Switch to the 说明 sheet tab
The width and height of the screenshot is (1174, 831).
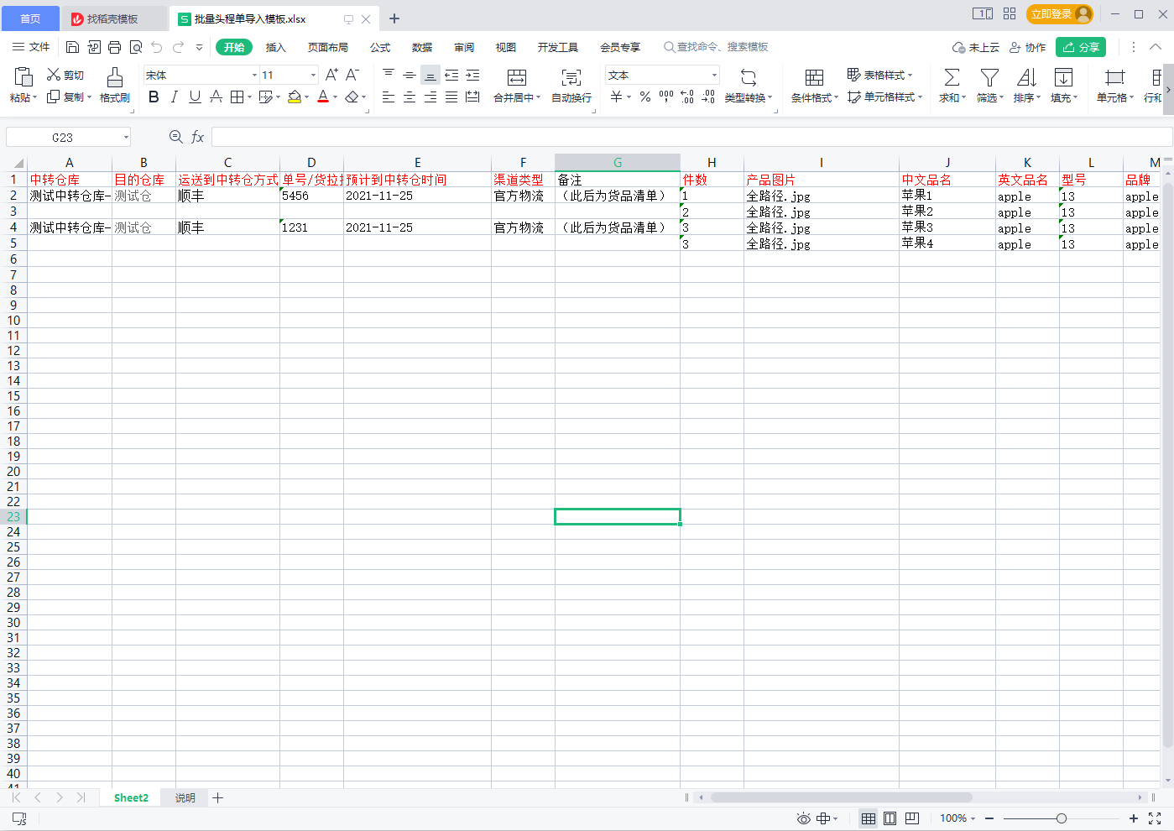point(185,798)
